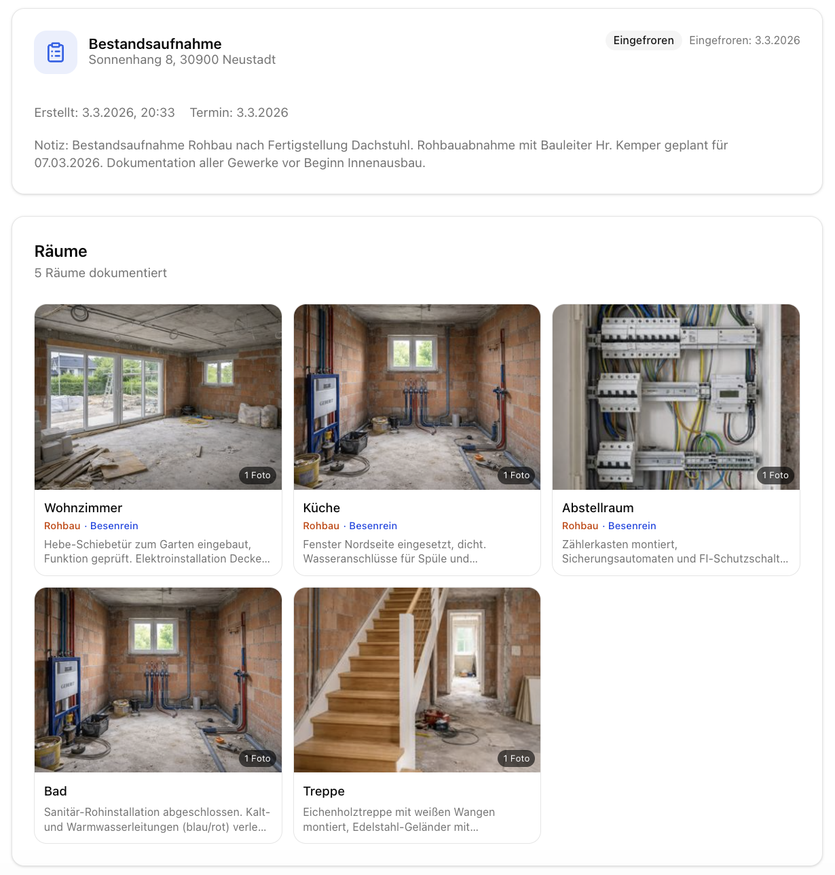Click the 1 Foto badge on Abstellraum
This screenshot has width=835, height=875.
(x=775, y=476)
